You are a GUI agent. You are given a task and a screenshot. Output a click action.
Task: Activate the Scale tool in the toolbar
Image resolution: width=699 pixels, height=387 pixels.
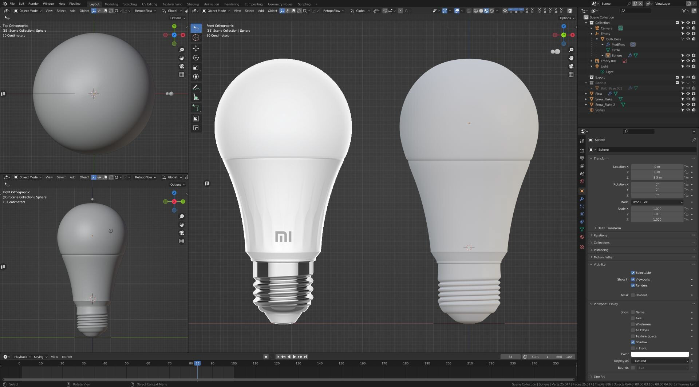point(196,67)
